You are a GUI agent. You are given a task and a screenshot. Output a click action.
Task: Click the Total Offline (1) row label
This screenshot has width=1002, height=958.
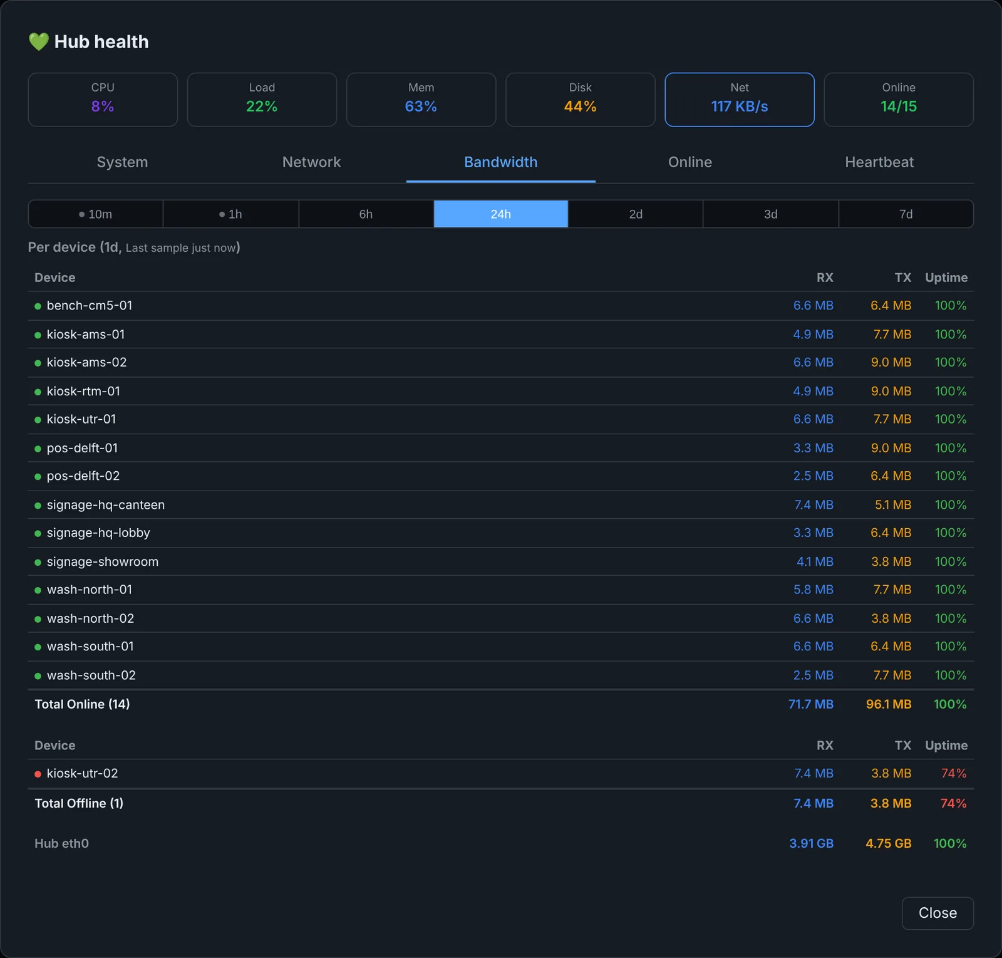click(79, 803)
